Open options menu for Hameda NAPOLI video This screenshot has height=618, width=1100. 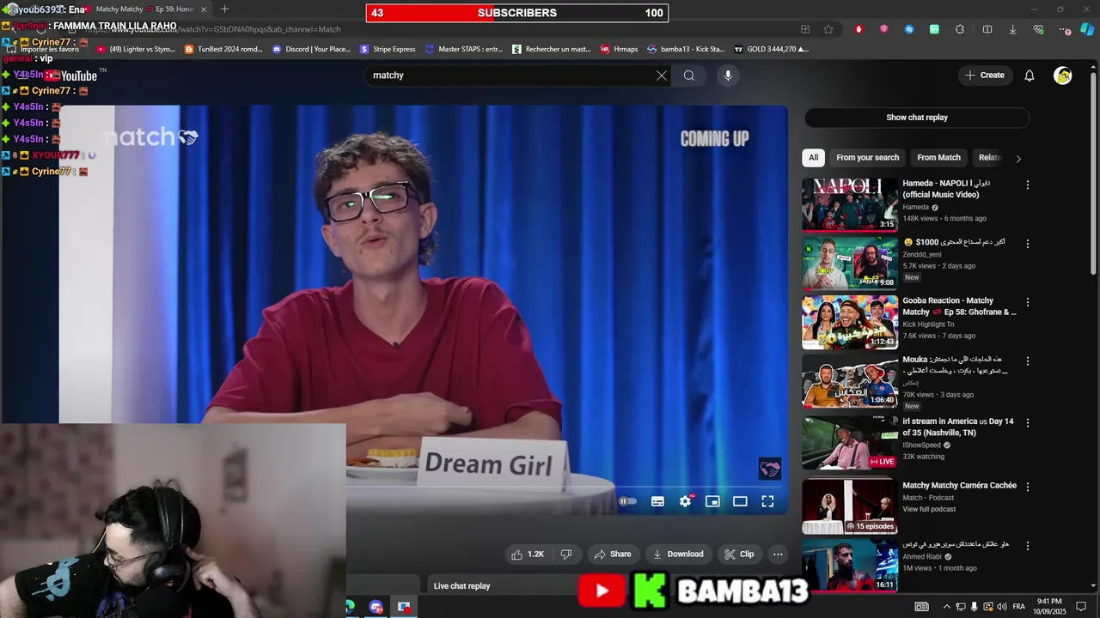click(x=1027, y=185)
